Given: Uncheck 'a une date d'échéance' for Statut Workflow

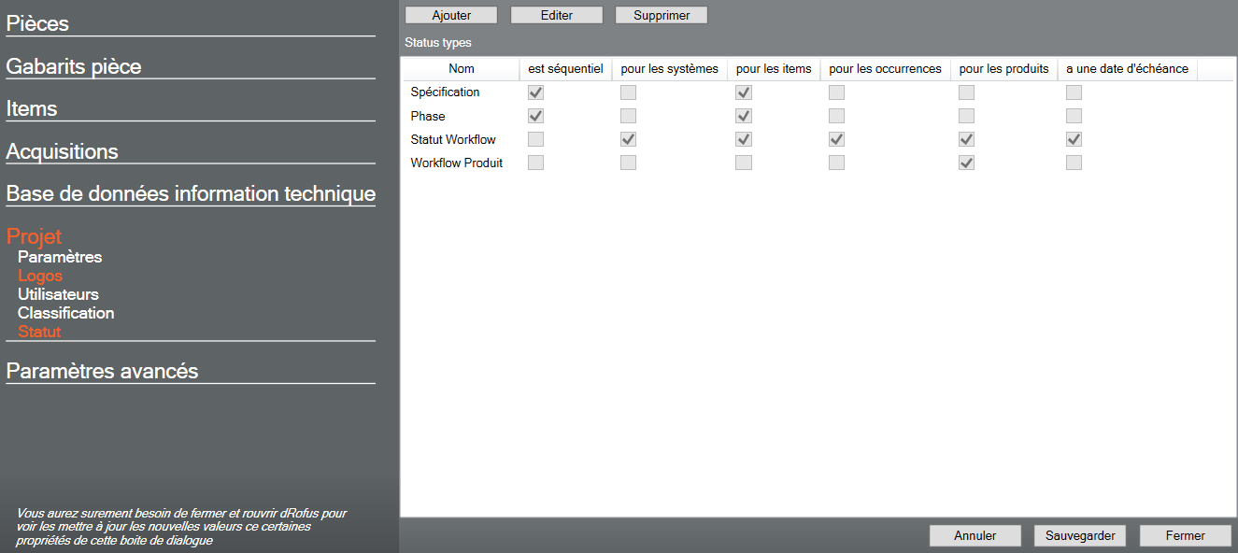Looking at the screenshot, I should click(x=1074, y=139).
